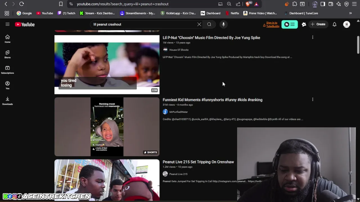Viewport: 360px width, 202px height.
Task: Clear the search box with the X
Action: pyautogui.click(x=199, y=24)
